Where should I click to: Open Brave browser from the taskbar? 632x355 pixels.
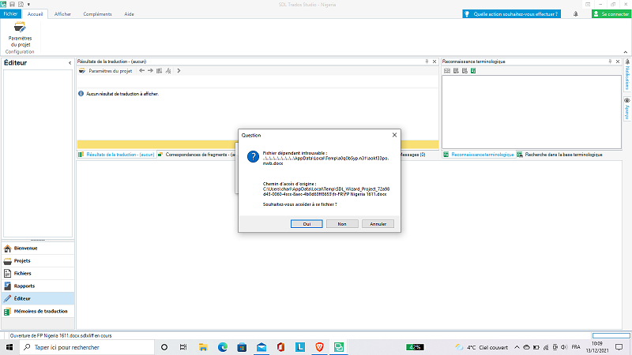pyautogui.click(x=320, y=347)
